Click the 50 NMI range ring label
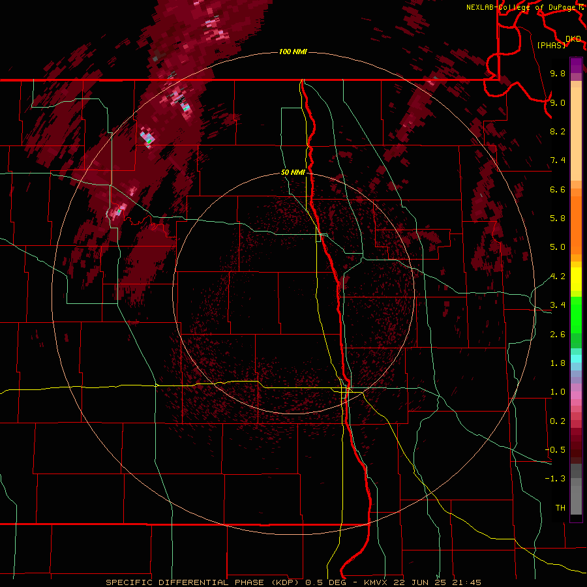The height and width of the screenshot is (587, 587). (293, 172)
